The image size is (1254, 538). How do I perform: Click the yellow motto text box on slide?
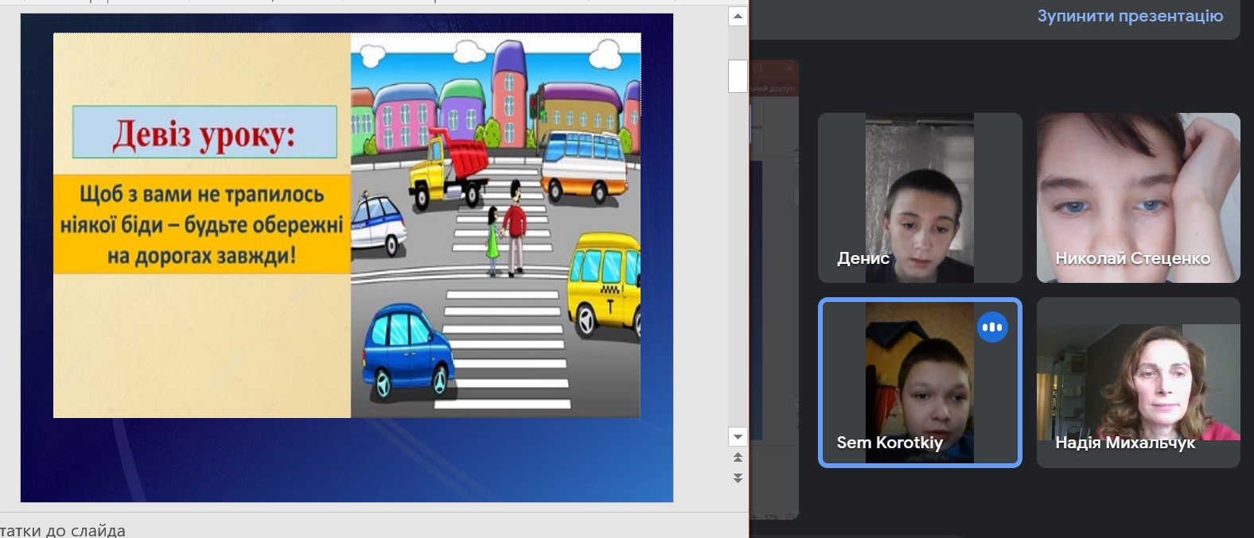coord(202,225)
